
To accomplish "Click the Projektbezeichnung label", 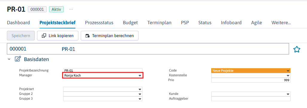I will (x=34, y=70).
